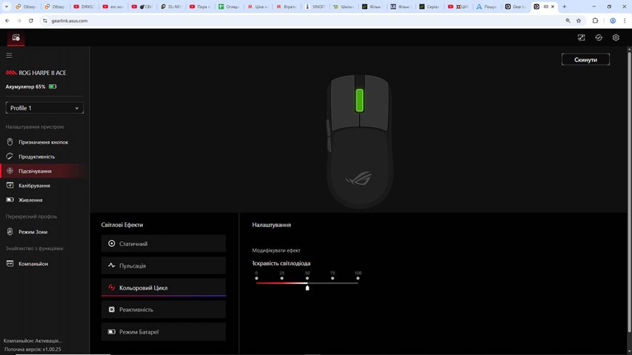Click the Статичний effect icon
Image resolution: width=632 pixels, height=355 pixels.
111,244
